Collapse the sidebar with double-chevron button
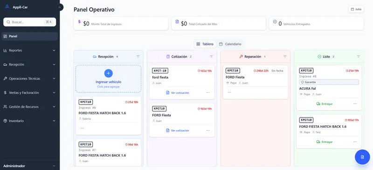The image size is (373, 170). [60, 7]
